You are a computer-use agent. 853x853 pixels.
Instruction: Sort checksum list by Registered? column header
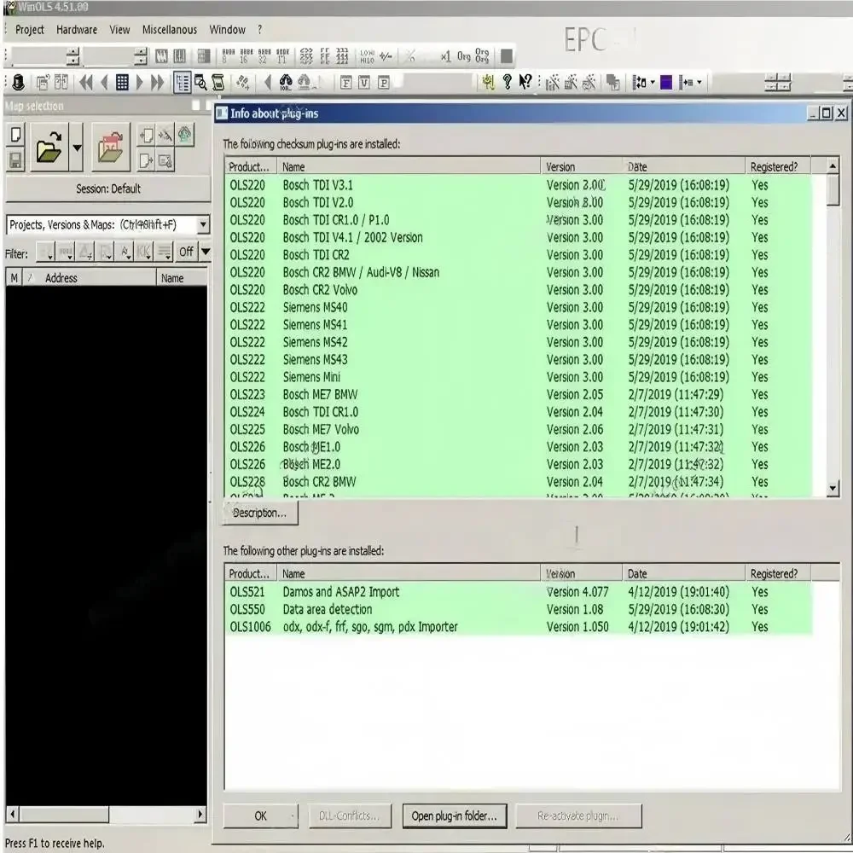coord(777,166)
